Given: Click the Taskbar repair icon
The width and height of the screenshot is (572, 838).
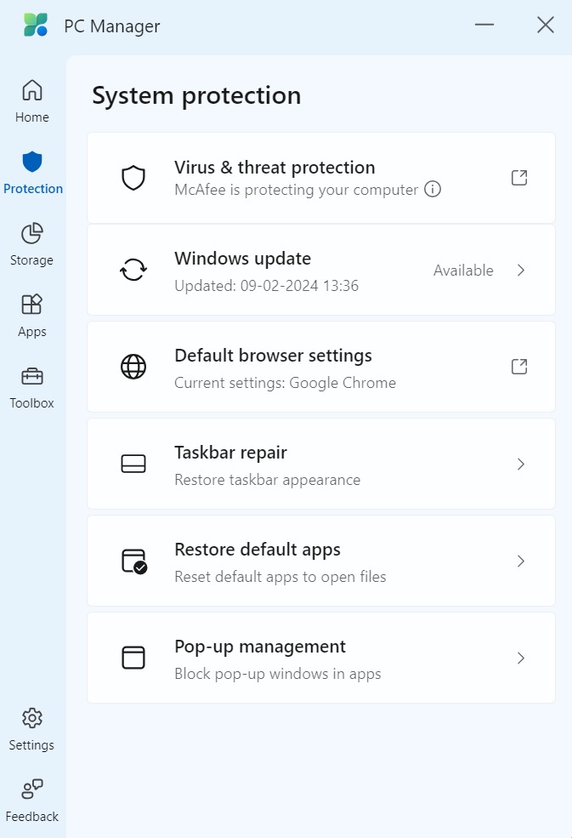Looking at the screenshot, I should point(133,464).
